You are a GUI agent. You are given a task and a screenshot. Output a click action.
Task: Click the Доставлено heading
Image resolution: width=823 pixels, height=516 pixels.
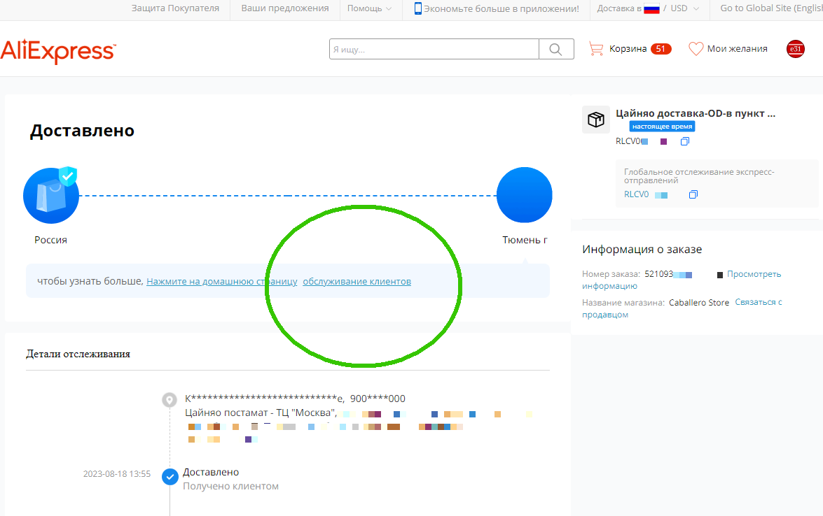click(82, 131)
